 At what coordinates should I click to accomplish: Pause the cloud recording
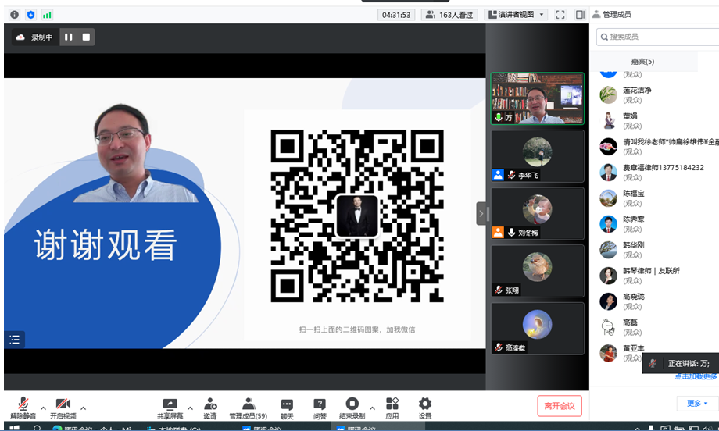68,37
